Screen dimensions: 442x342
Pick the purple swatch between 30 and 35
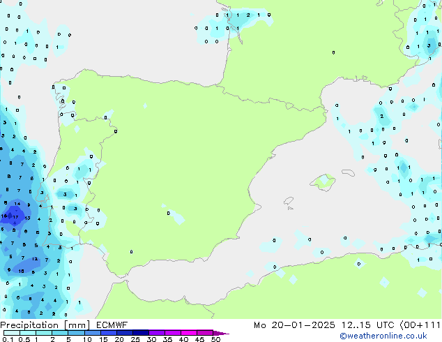(158, 333)
